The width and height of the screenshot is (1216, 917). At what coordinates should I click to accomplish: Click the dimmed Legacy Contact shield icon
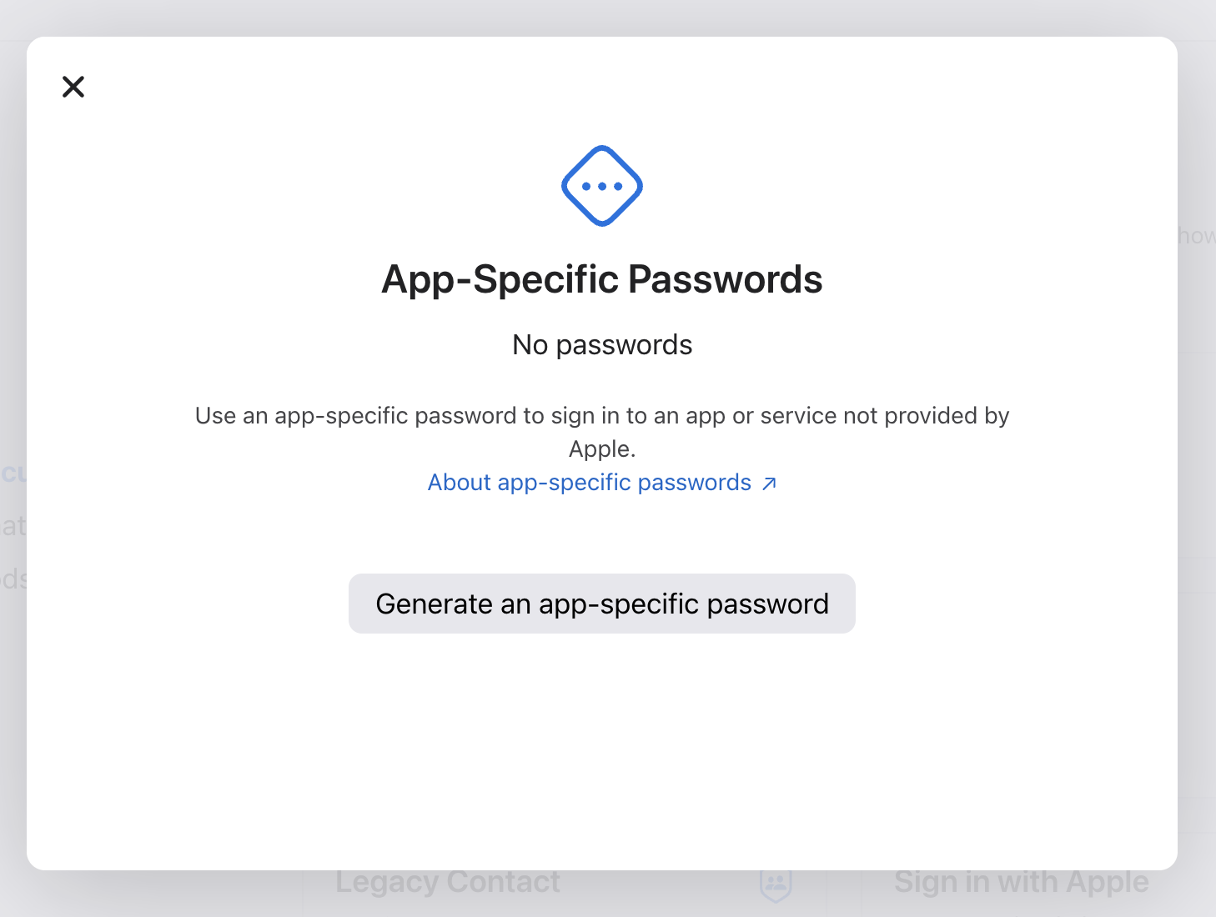click(776, 884)
